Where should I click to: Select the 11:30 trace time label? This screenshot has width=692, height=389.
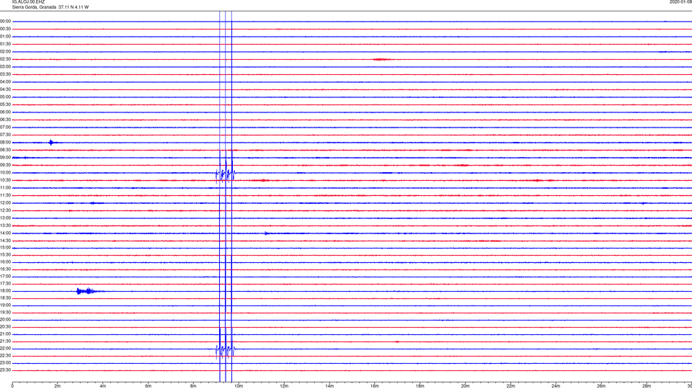[5, 195]
